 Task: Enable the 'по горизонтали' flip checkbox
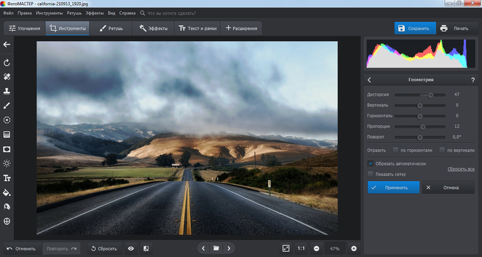click(396, 150)
